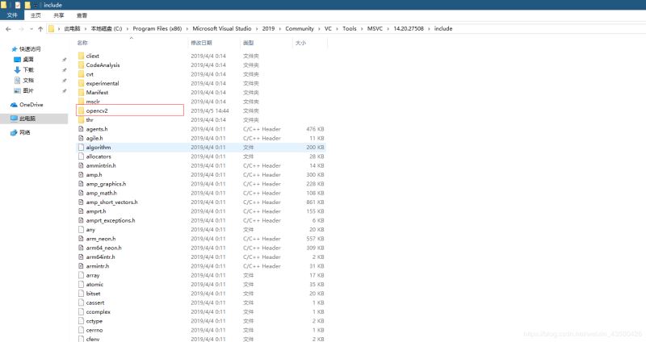Screen dimensions: 646x342
Task: Sort by 名称 column header
Action: (82, 43)
